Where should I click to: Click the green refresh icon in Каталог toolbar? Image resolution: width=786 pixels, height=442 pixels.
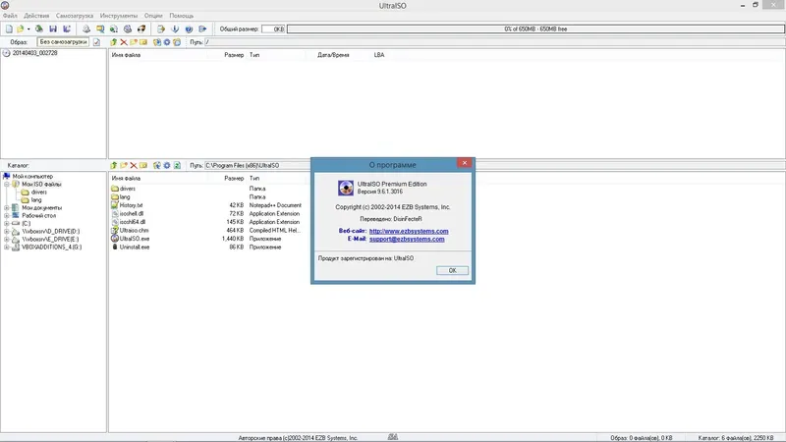click(177, 165)
